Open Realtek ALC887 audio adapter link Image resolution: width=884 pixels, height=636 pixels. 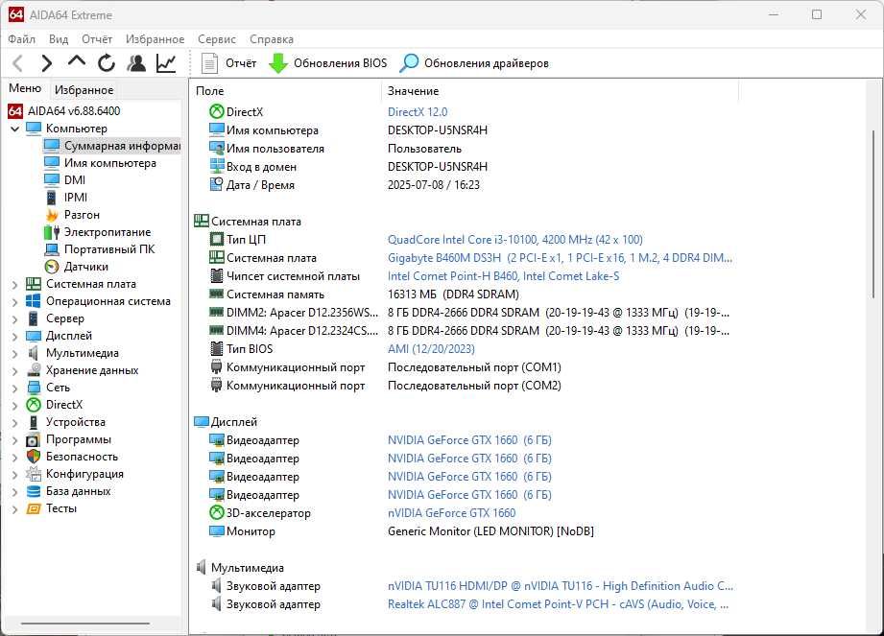[x=558, y=604]
